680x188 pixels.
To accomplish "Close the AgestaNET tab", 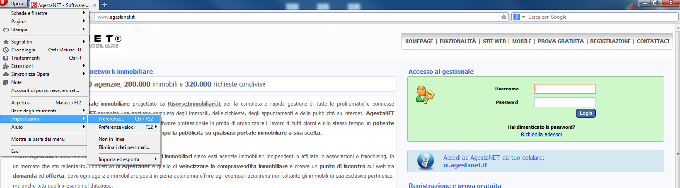I will [94, 5].
